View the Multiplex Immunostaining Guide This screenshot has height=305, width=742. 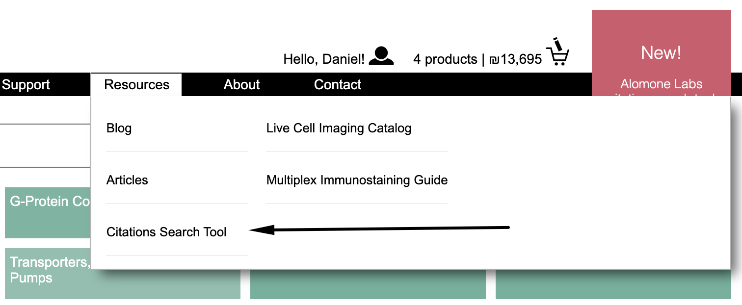coord(357,180)
